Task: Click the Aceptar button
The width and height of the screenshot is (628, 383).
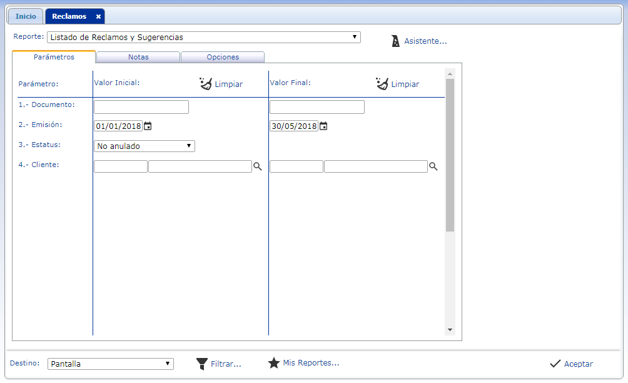Action: (572, 364)
